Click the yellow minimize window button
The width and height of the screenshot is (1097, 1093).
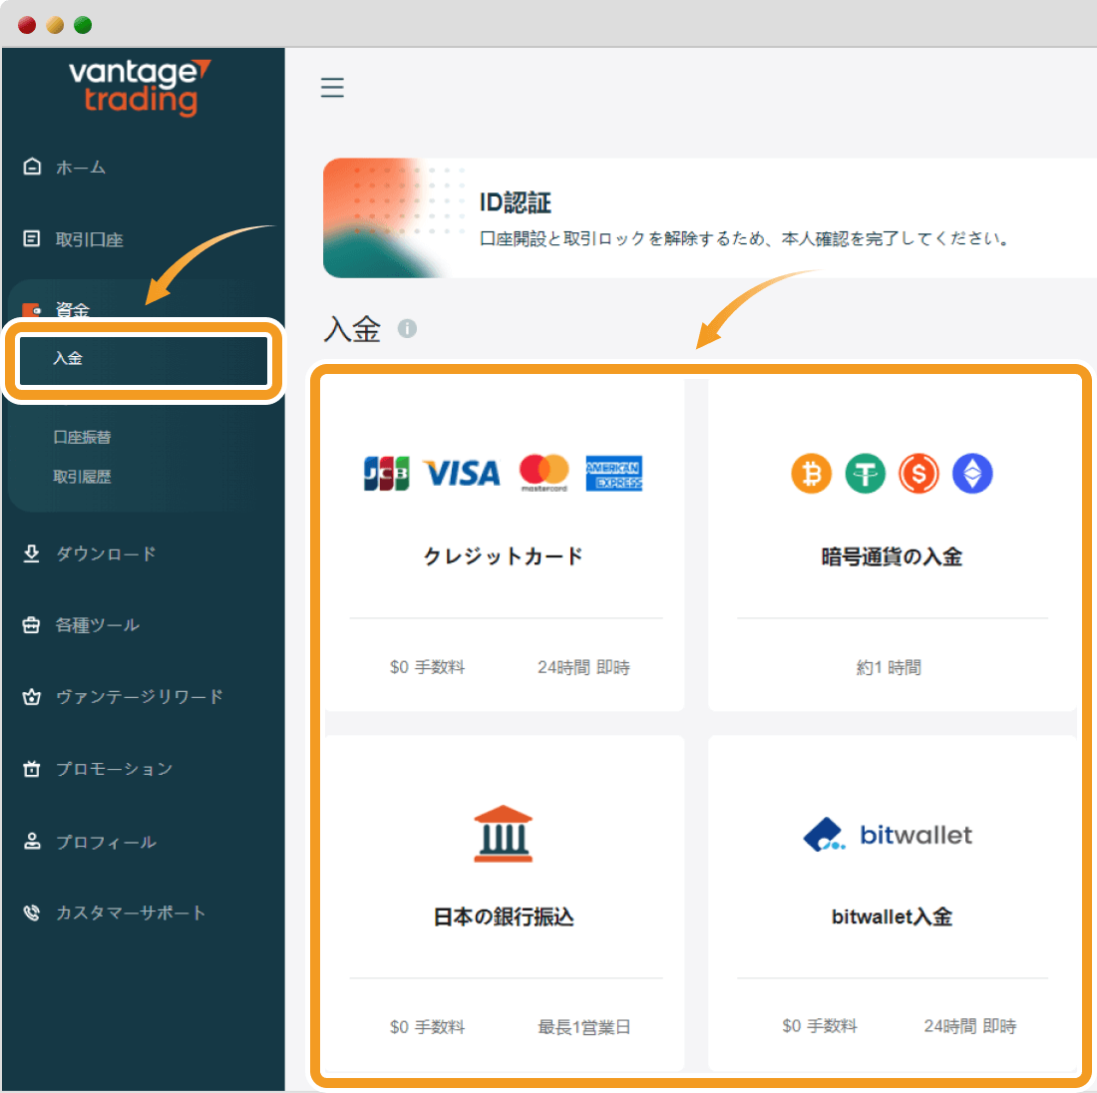tap(55, 25)
